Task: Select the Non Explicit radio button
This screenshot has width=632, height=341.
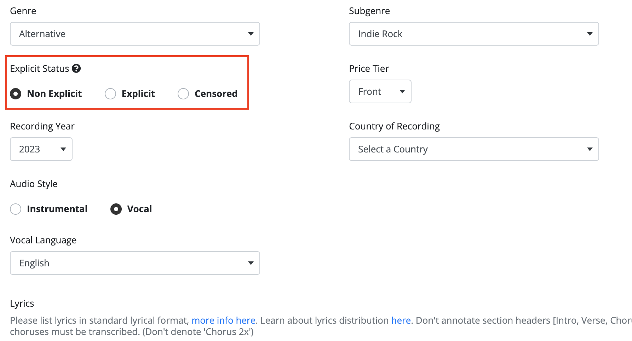Action: tap(16, 94)
